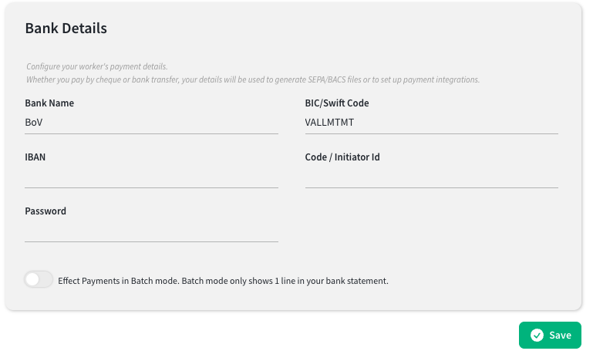Click the Batch mode description text
The image size is (593, 361).
tap(223, 281)
